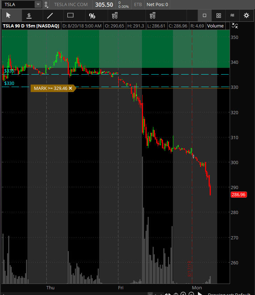The width and height of the screenshot is (255, 295).
Task: Click the L: 286.61 low value
Action: 156,26
